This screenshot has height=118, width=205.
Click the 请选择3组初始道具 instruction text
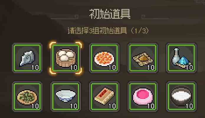pos(97,31)
